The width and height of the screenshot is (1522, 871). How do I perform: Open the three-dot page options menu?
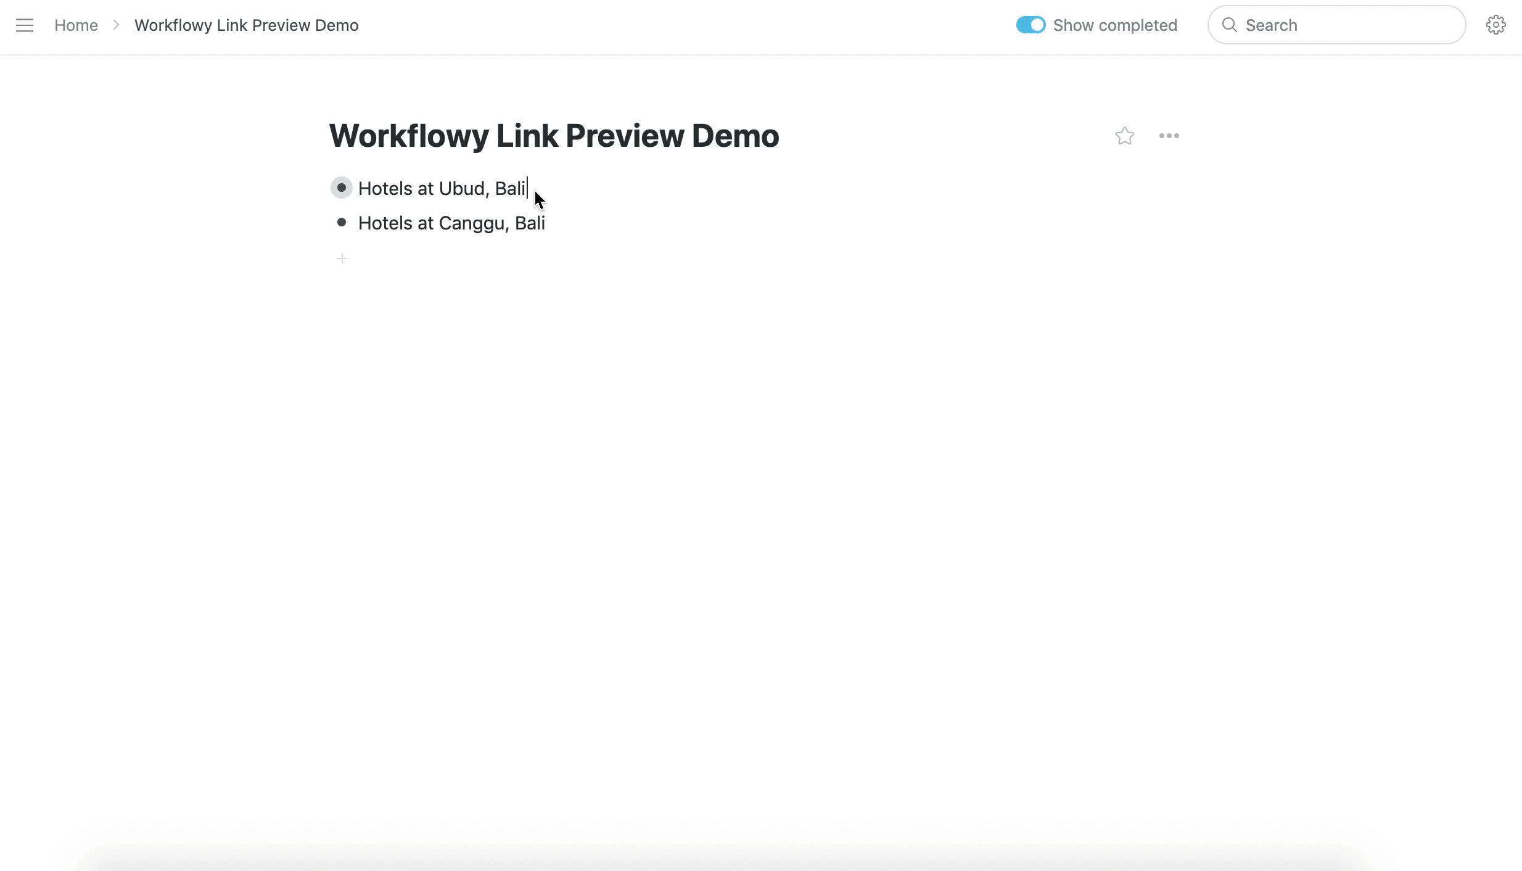1169,136
